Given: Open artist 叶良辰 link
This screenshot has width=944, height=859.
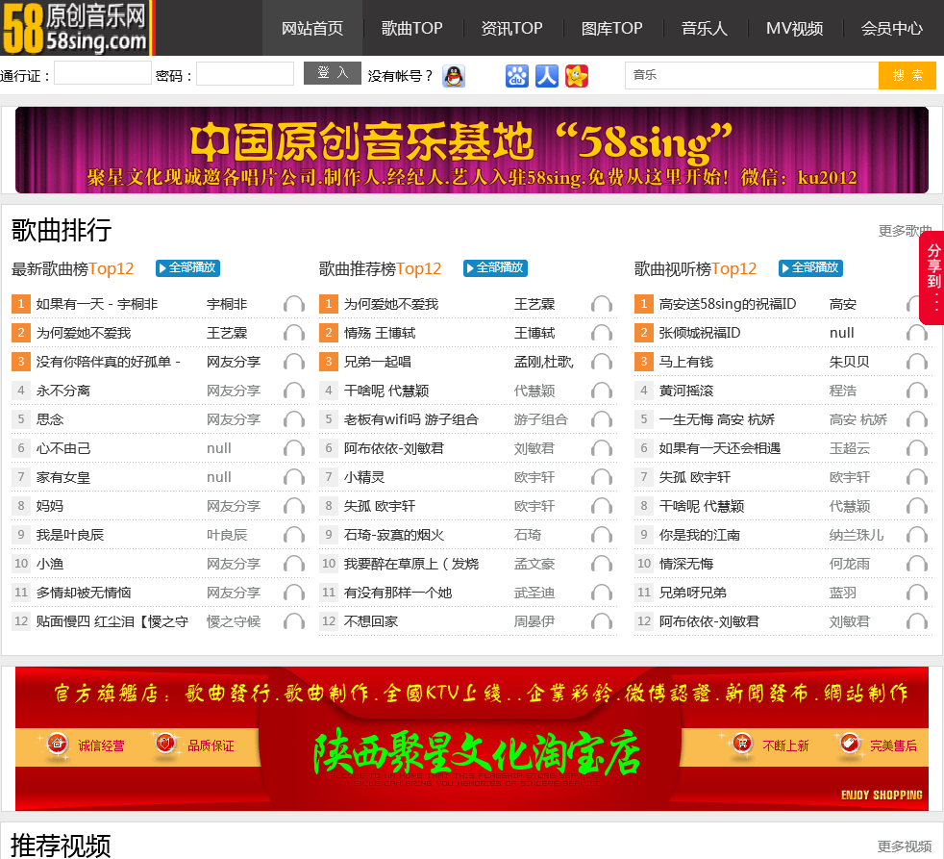Looking at the screenshot, I should pyautogui.click(x=227, y=535).
